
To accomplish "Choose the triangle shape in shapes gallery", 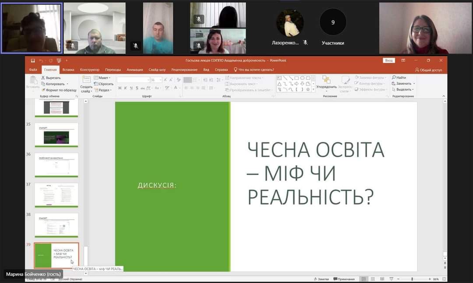I will (279, 84).
